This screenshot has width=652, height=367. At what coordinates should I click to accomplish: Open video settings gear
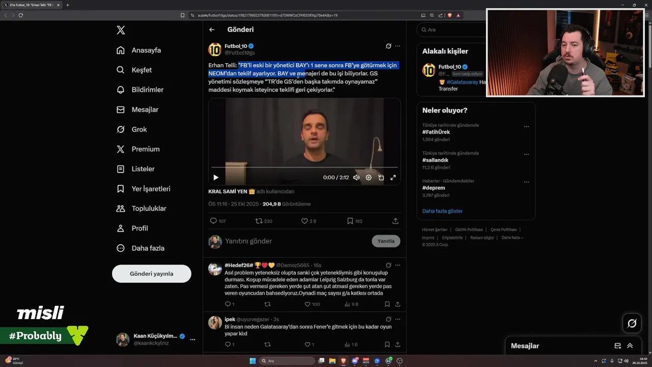tap(369, 177)
